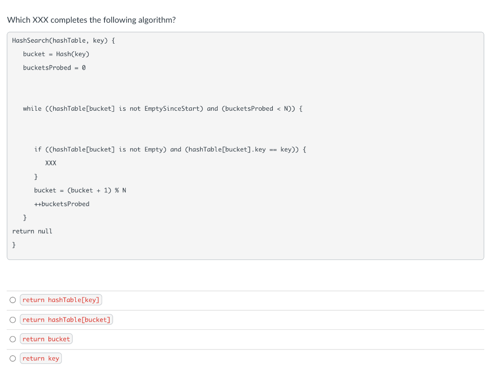Viewport: 491px width, 373px height.
Task: Click the if statement line in the code
Action: (x=170, y=149)
